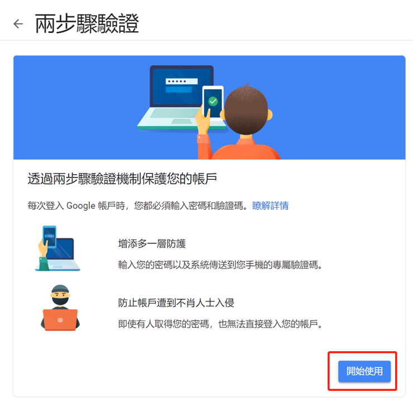413x402 pixels.
Task: Click the white phone in banner illustration
Action: (x=213, y=103)
